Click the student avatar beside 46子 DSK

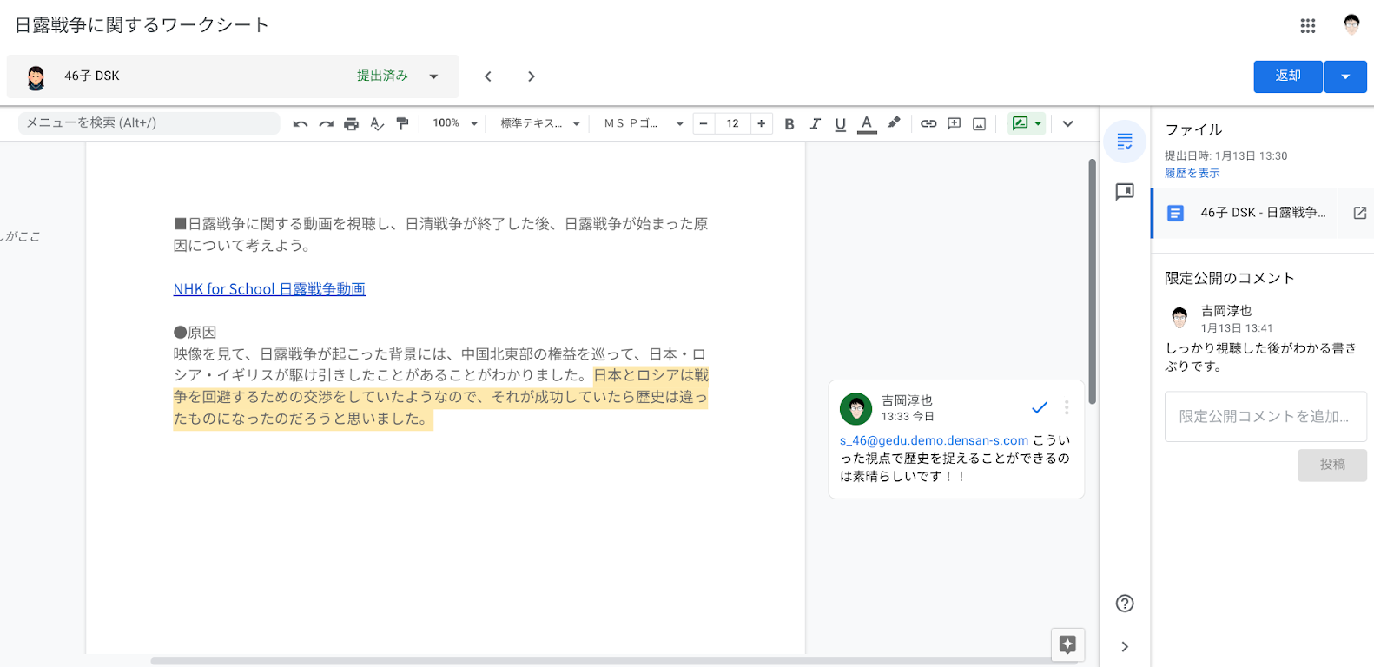tap(36, 76)
